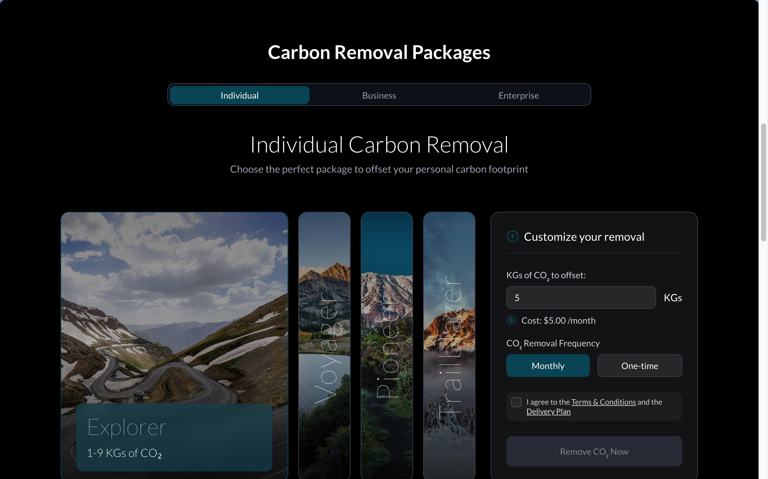Click the Individual Carbon Removal heading

379,144
